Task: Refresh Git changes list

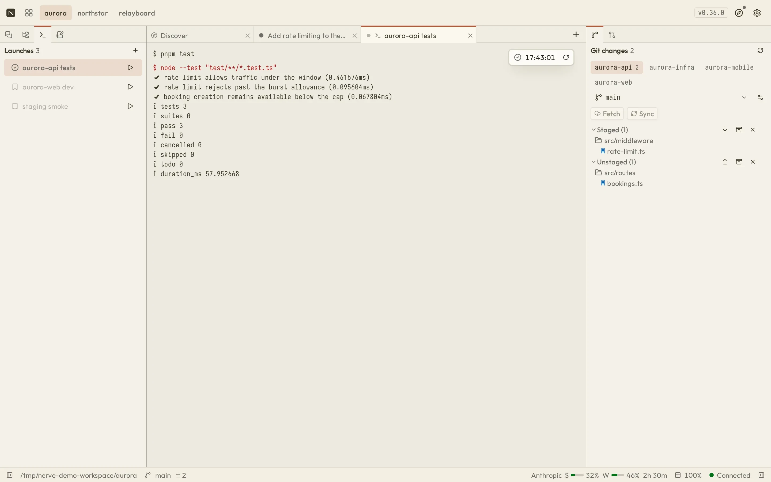Action: [761, 50]
